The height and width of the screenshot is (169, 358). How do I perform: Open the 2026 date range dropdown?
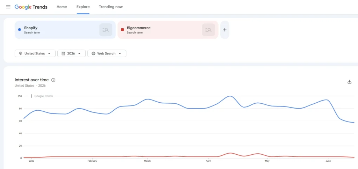(x=71, y=53)
